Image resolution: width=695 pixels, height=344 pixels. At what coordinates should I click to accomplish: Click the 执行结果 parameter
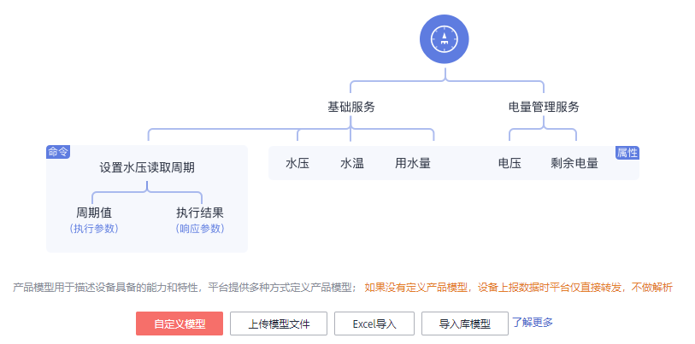point(200,213)
